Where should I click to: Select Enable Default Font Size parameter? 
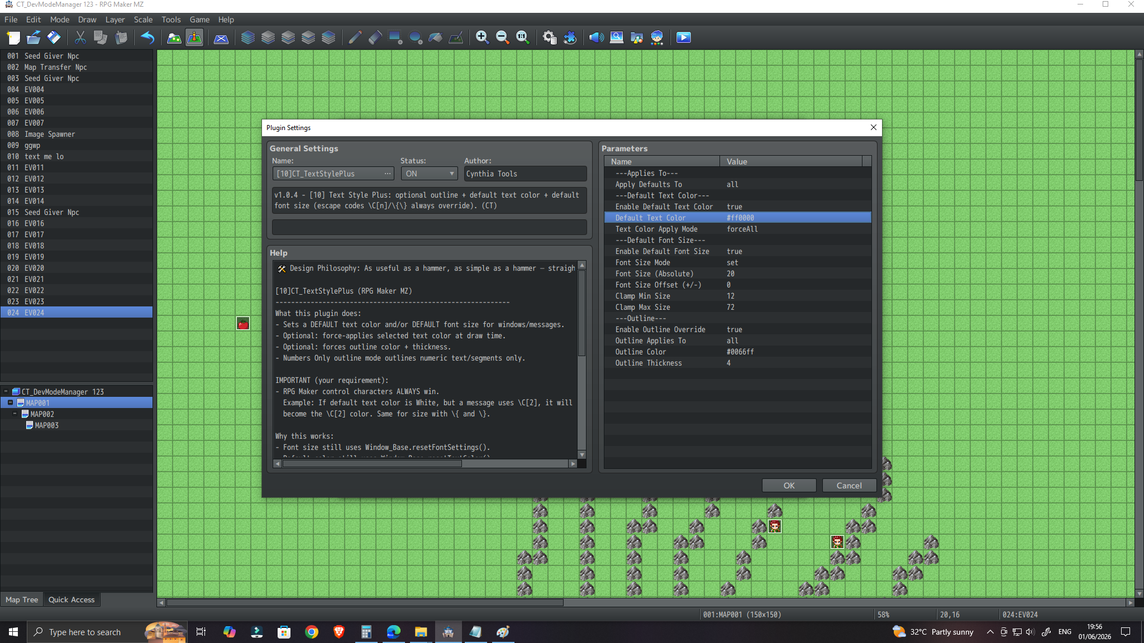[737, 251]
